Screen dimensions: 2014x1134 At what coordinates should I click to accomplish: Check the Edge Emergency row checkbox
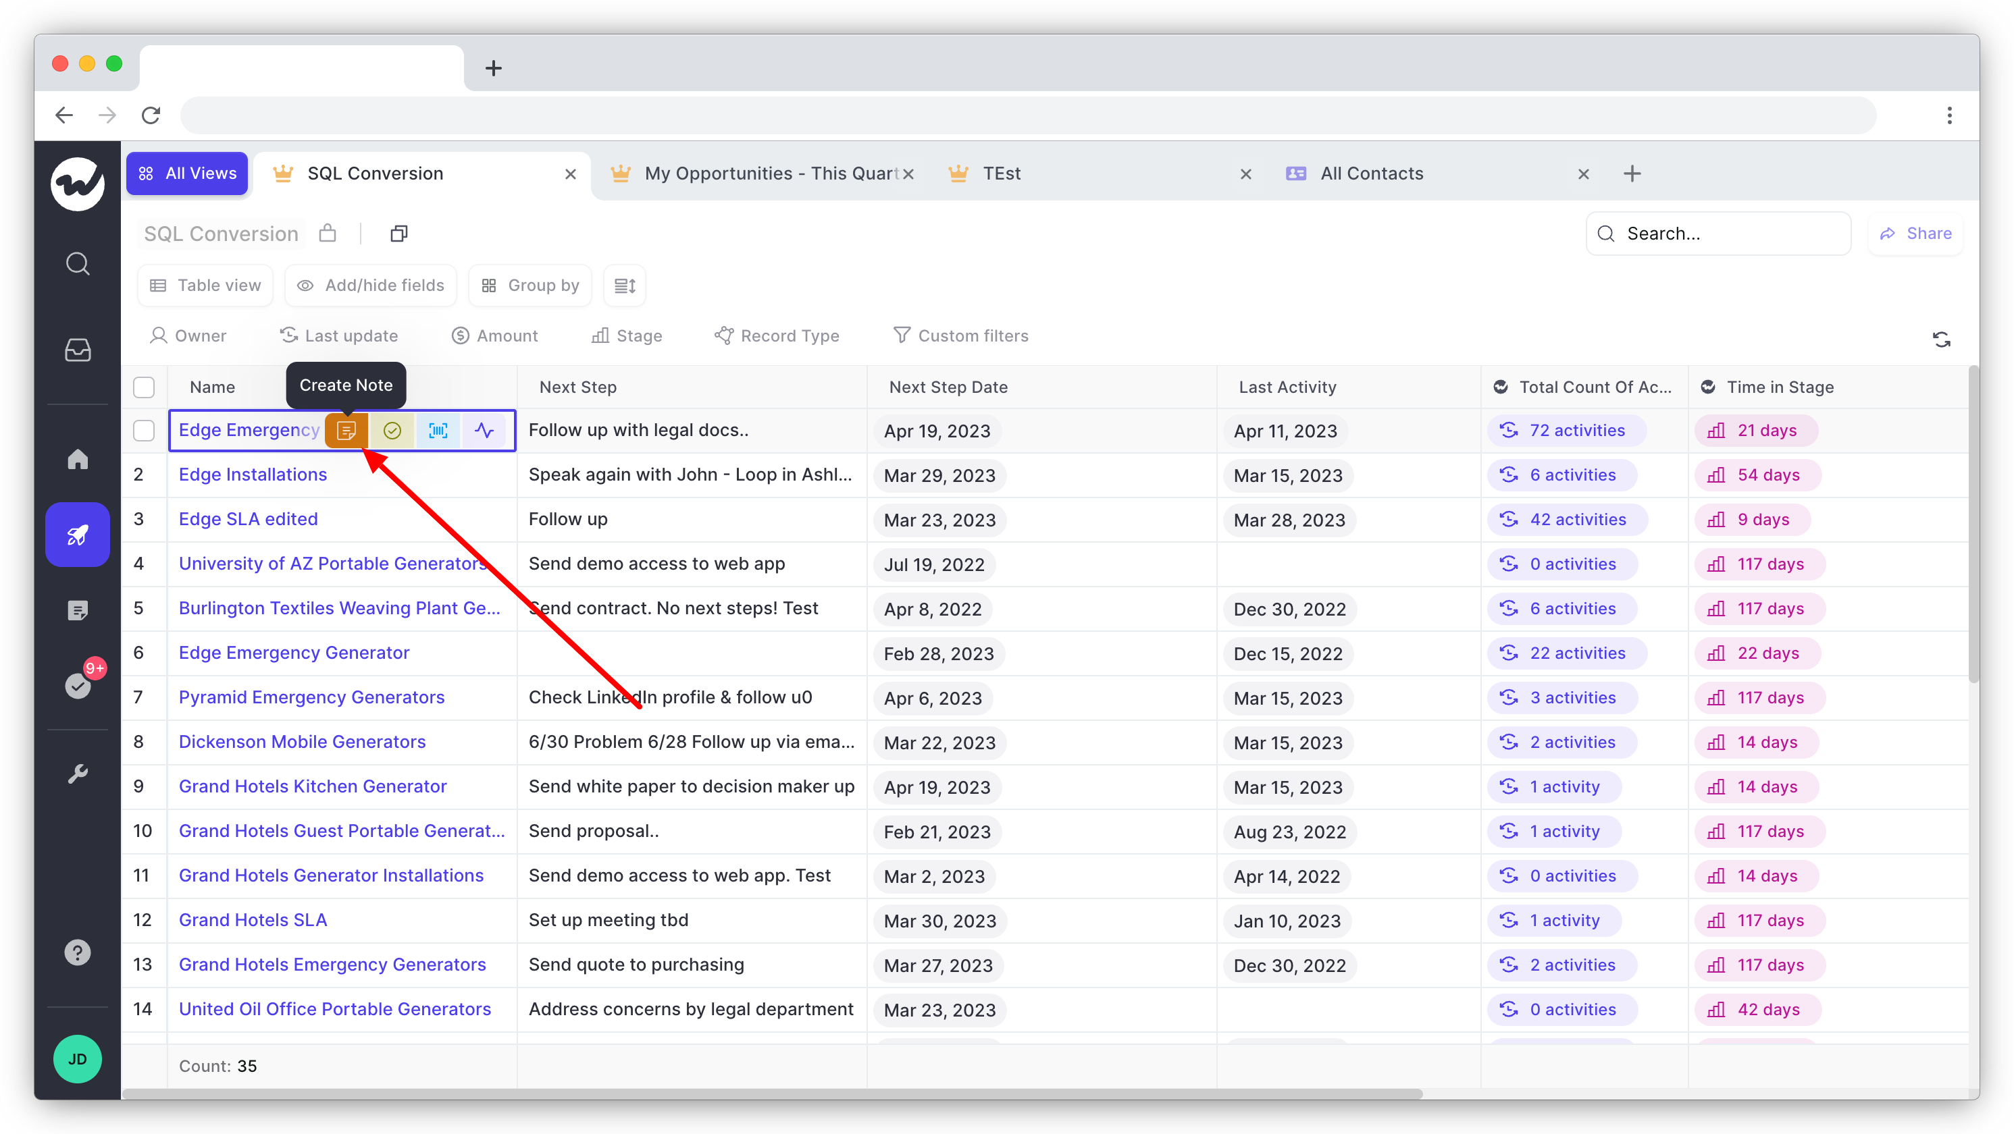click(x=144, y=431)
